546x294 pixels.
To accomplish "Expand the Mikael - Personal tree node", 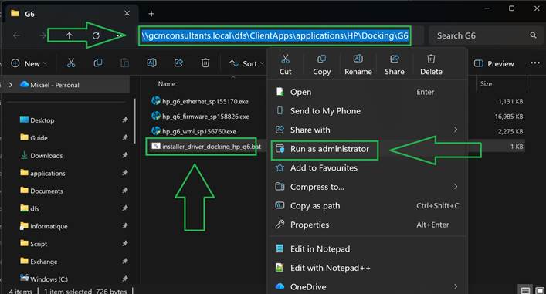I will 11,85.
